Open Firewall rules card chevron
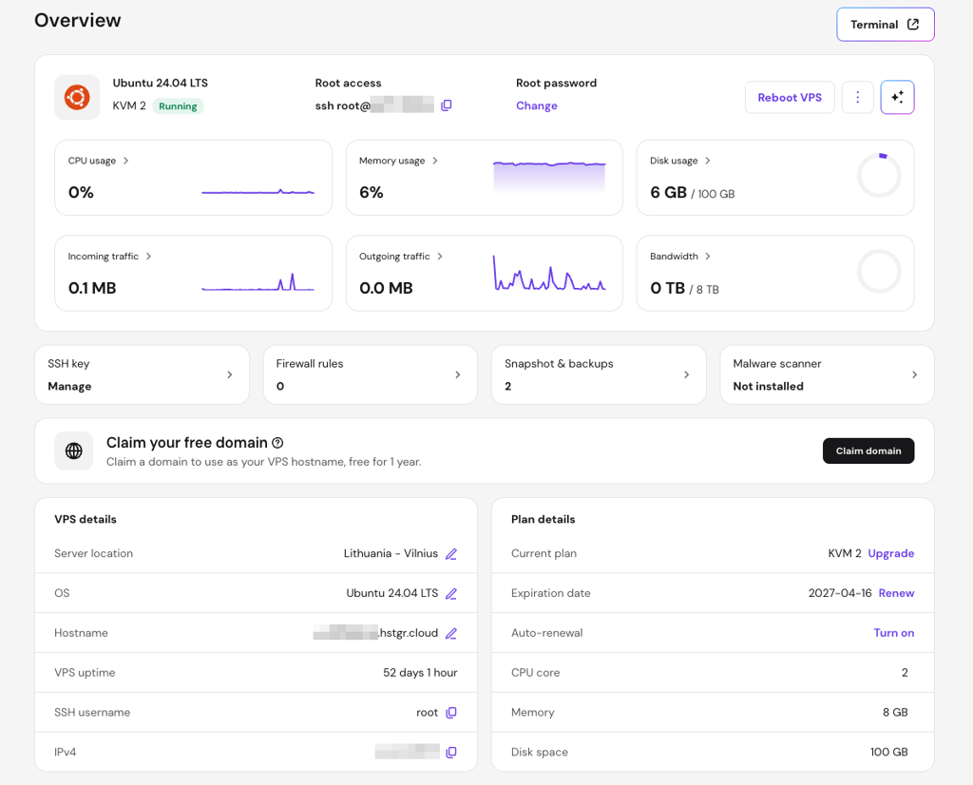Image resolution: width=973 pixels, height=785 pixels. pyautogui.click(x=458, y=374)
